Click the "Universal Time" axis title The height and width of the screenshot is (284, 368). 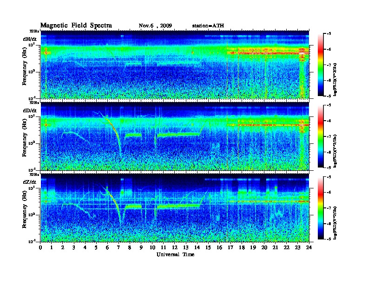175,254
